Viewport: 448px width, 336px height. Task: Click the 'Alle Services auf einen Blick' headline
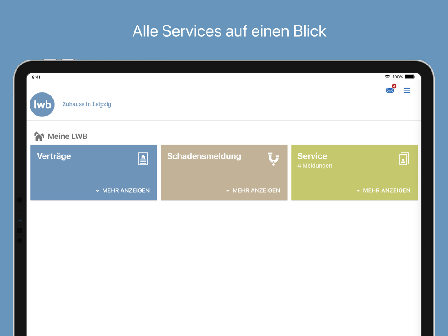pos(229,31)
